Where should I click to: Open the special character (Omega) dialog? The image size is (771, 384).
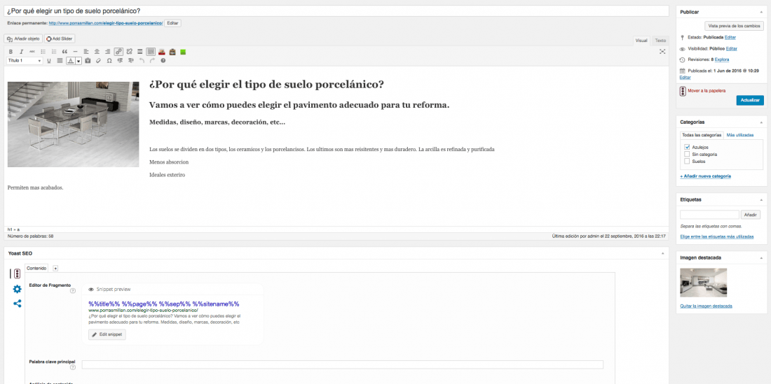(109, 60)
